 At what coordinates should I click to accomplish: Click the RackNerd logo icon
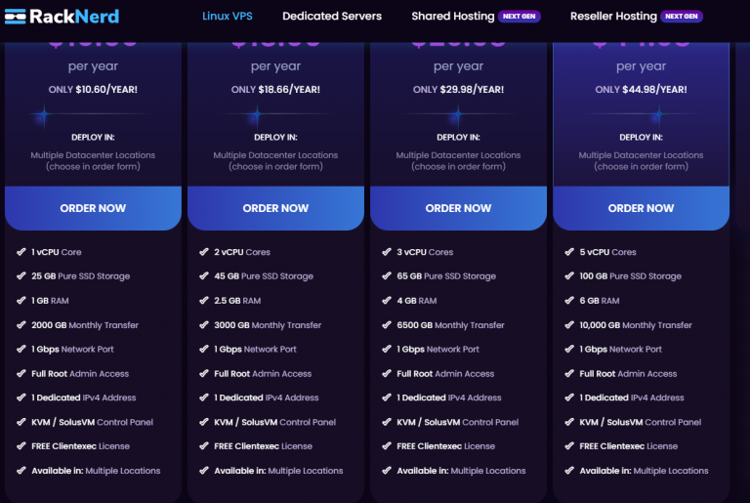(14, 16)
